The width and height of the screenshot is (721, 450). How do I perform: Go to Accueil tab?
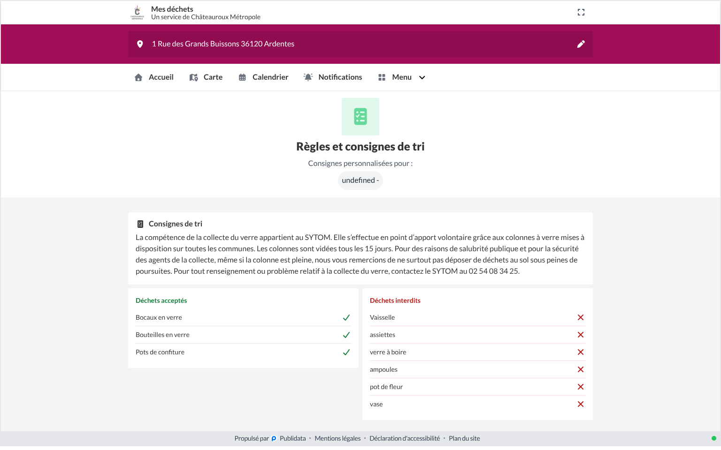coord(154,77)
